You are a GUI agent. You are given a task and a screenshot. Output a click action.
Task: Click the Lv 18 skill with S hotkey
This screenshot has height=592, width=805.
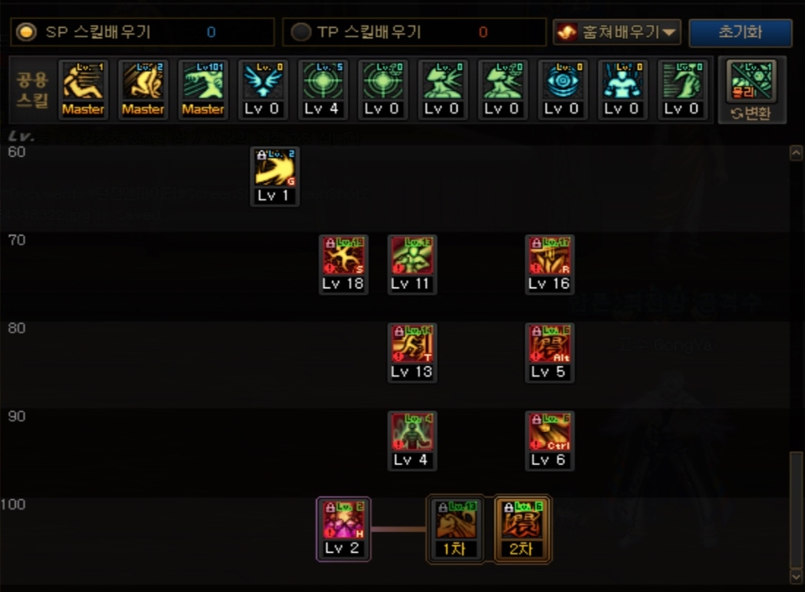pyautogui.click(x=343, y=265)
